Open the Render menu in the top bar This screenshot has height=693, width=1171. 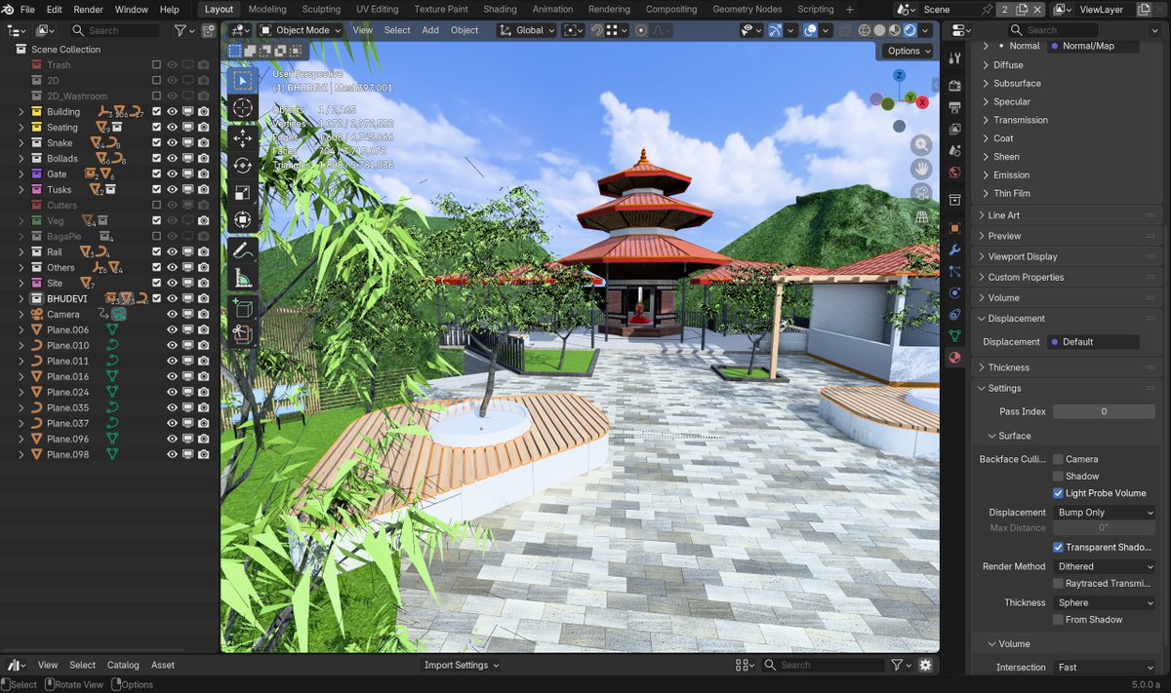click(x=88, y=9)
